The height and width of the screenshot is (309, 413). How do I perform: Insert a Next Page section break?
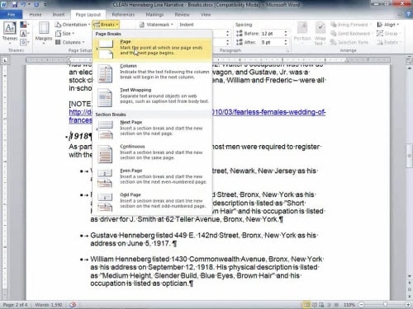click(x=152, y=129)
